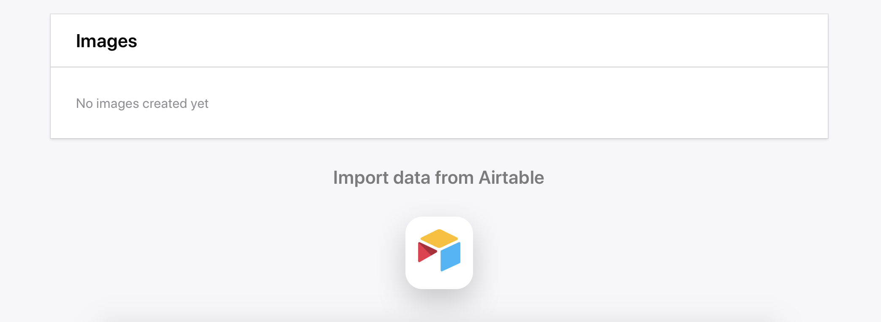
Task: Click empty space in the Images header bar
Action: (465, 41)
